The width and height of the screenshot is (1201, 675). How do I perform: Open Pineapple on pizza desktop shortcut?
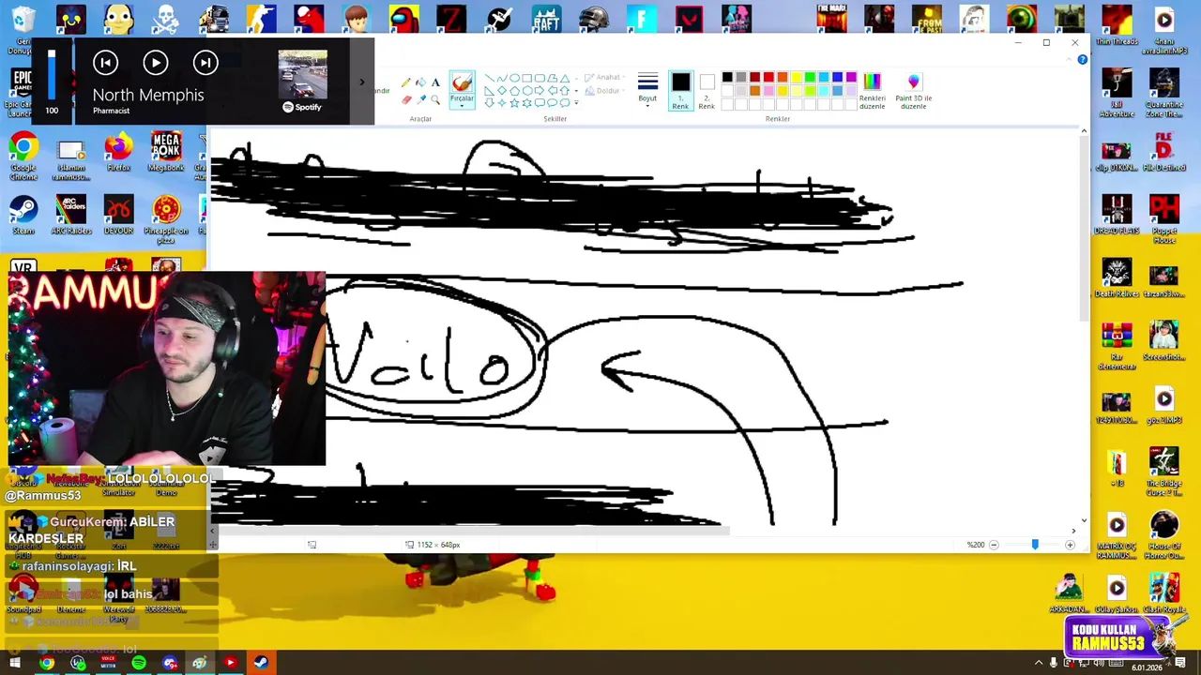coord(166,220)
